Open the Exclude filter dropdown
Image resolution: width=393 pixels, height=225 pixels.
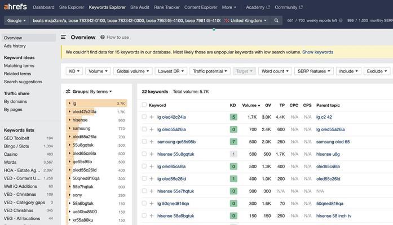(x=377, y=71)
